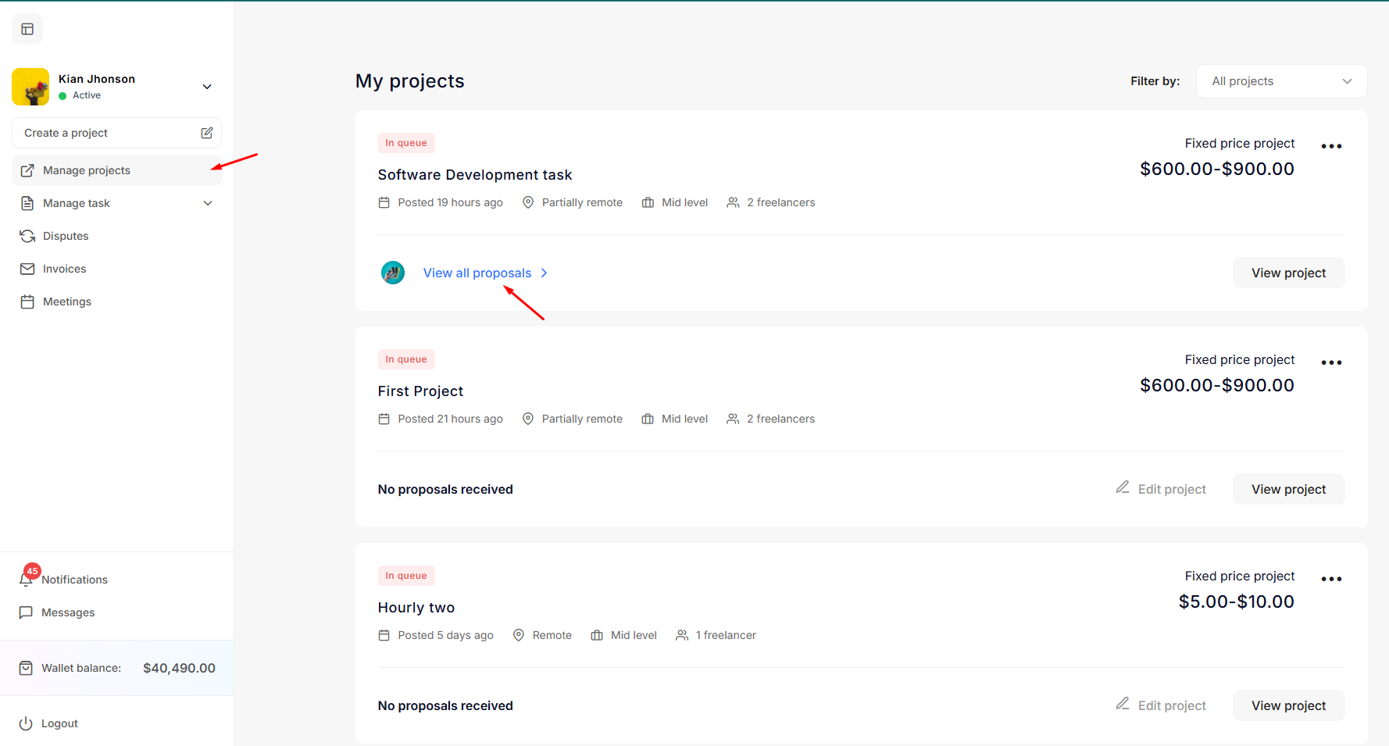The width and height of the screenshot is (1389, 746).
Task: Open three-dot menu for Software Development task
Action: click(x=1331, y=146)
